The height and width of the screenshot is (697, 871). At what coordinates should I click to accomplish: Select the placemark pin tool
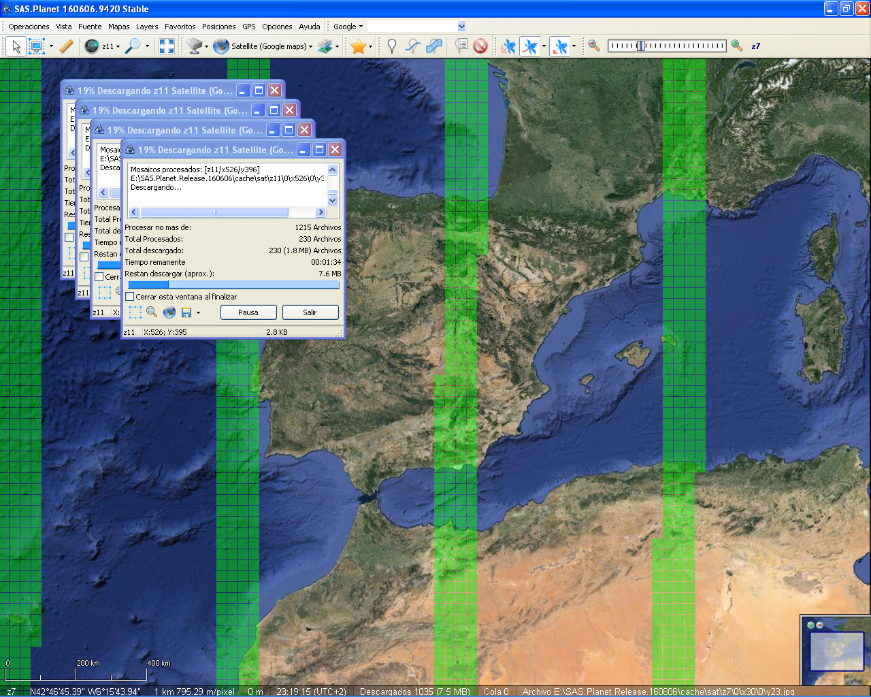point(392,46)
